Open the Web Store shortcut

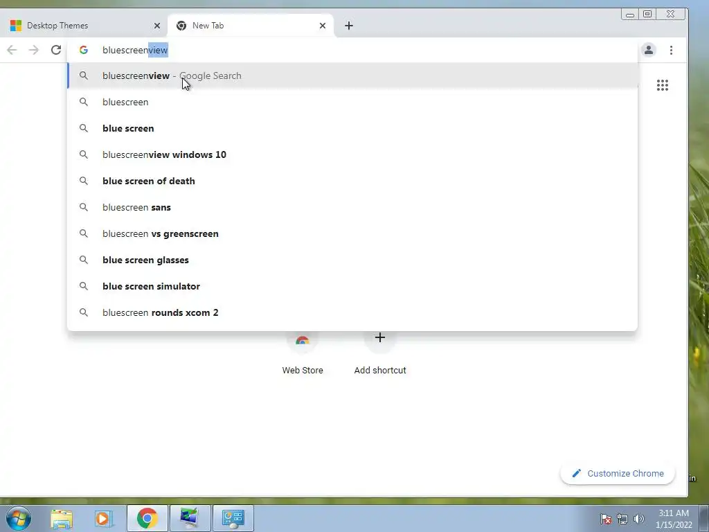[303, 353]
